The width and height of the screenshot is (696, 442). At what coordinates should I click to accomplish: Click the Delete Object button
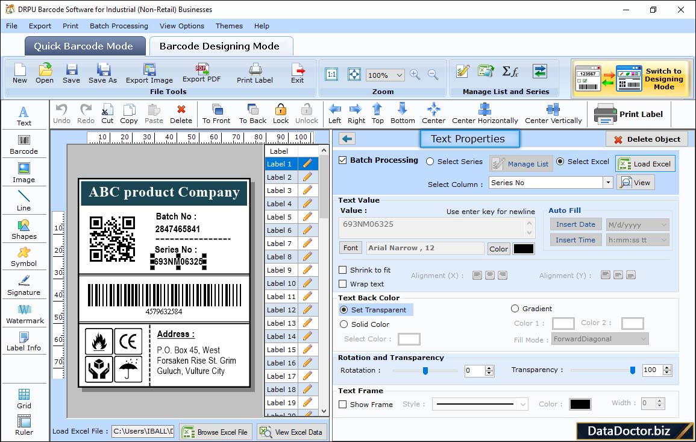point(647,139)
